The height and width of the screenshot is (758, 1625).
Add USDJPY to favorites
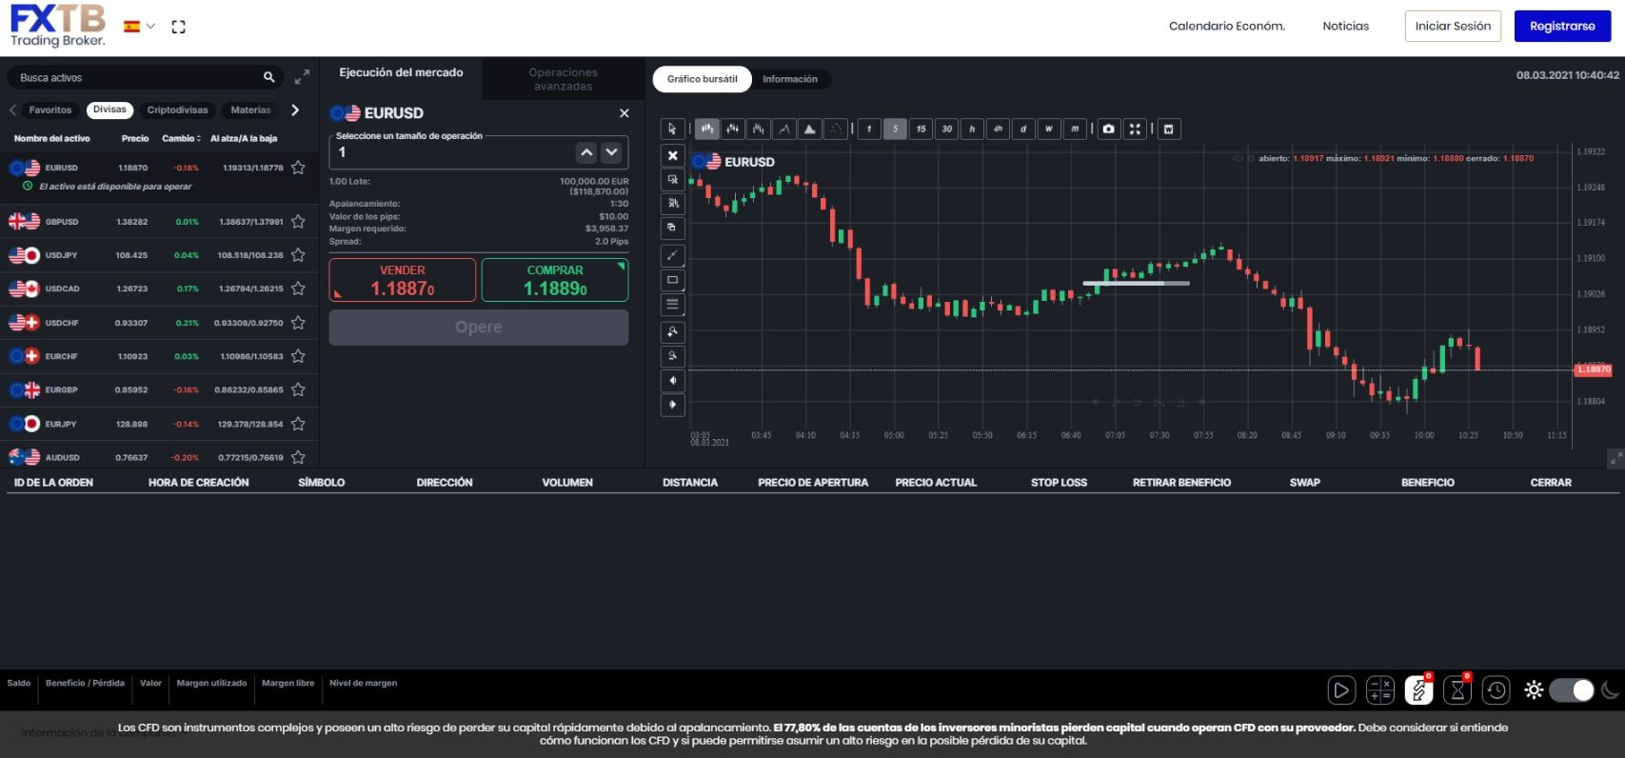298,255
